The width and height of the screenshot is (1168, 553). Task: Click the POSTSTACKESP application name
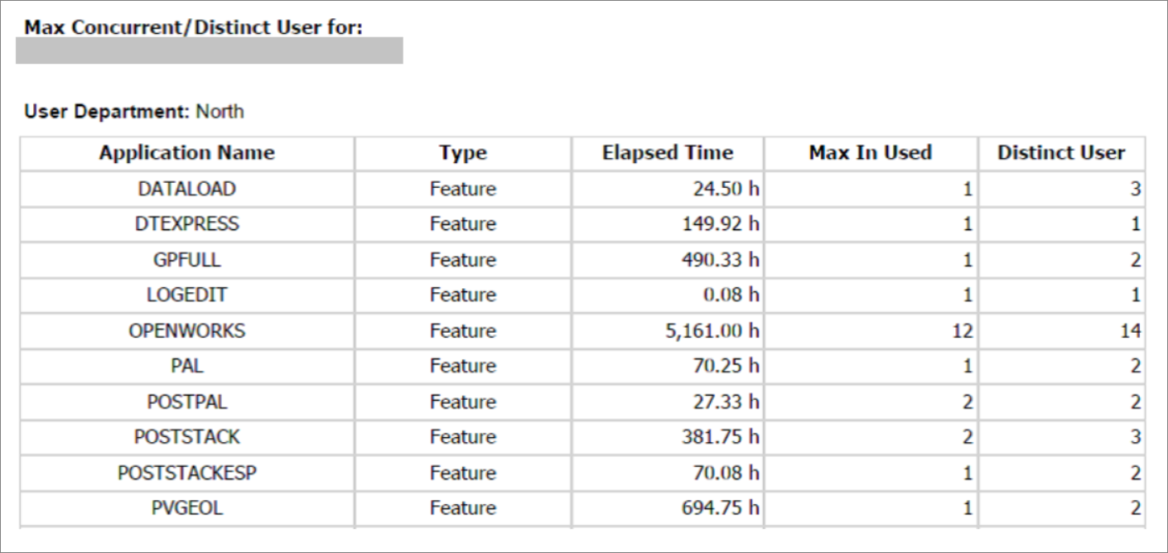pyautogui.click(x=186, y=473)
